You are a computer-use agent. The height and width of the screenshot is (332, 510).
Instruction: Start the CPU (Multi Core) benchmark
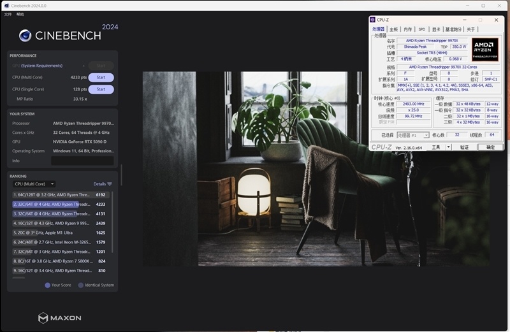(x=101, y=77)
